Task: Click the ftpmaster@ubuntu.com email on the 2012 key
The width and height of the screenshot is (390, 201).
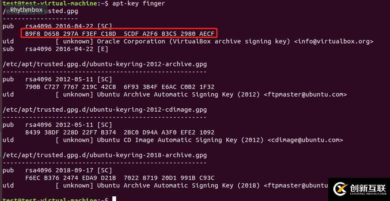Action: tap(305, 94)
